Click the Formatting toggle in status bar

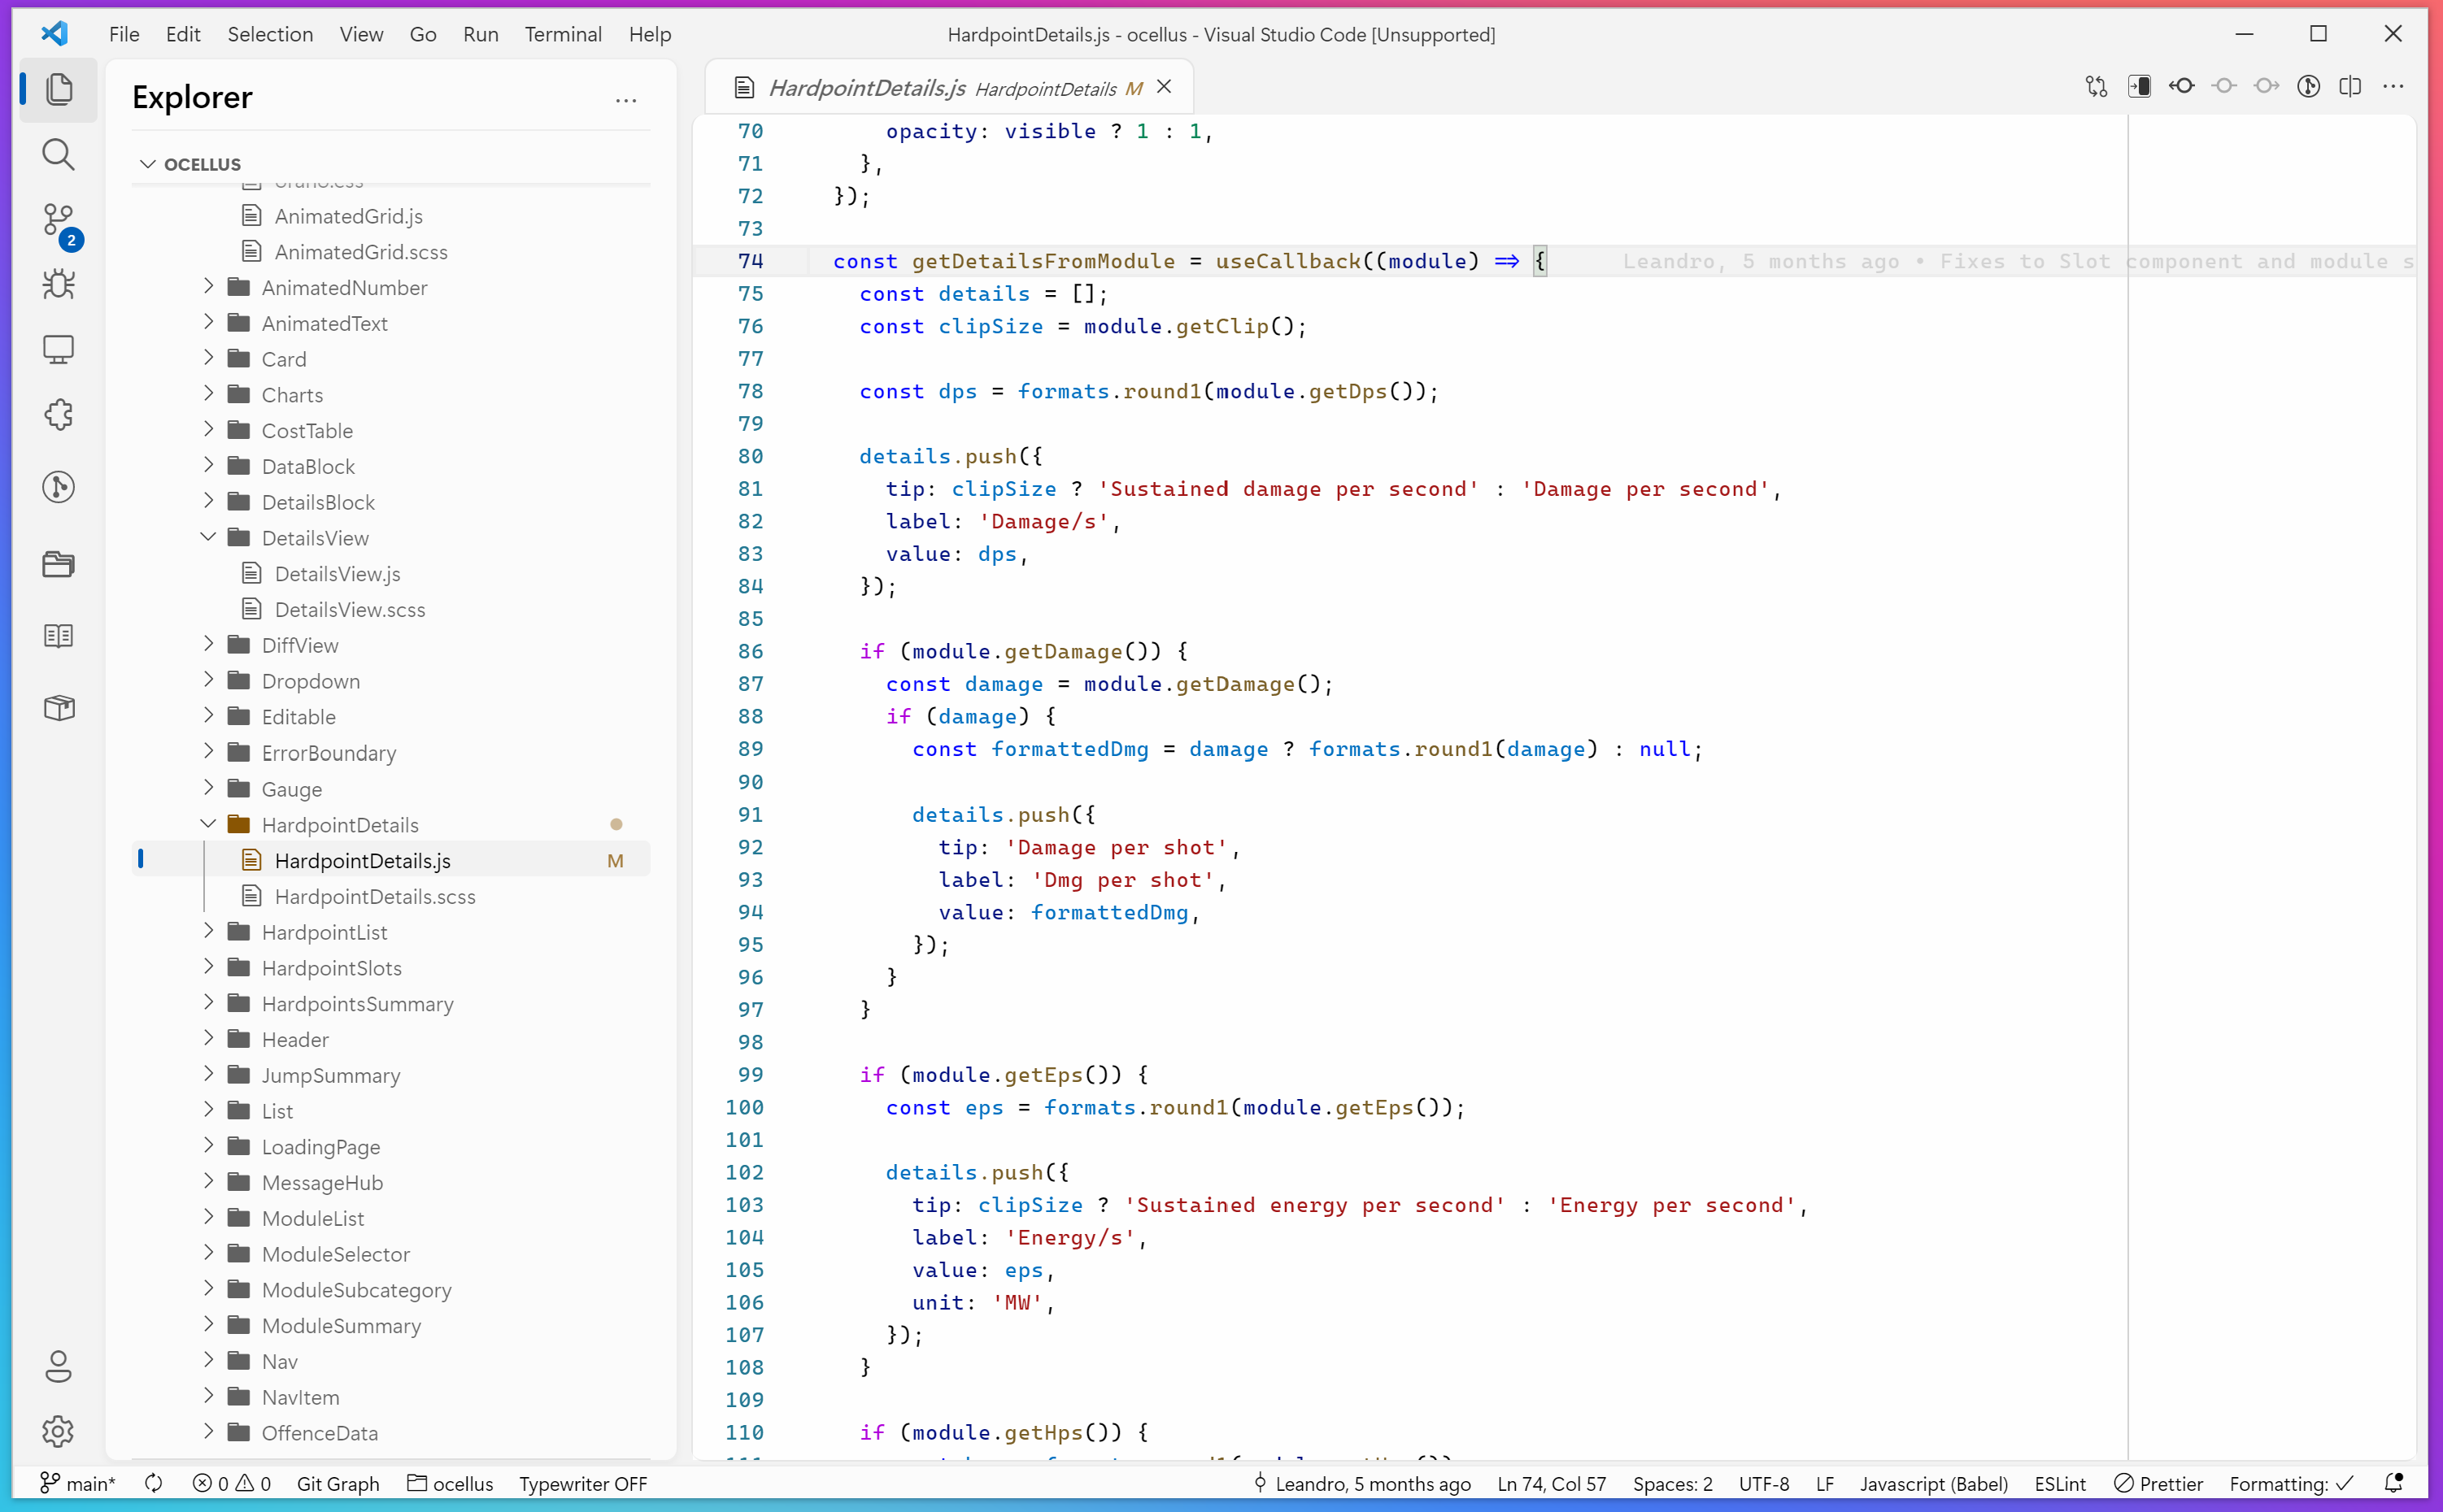pyautogui.click(x=2298, y=1483)
